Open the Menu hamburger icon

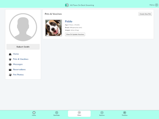pyautogui.click(x=157, y=5)
